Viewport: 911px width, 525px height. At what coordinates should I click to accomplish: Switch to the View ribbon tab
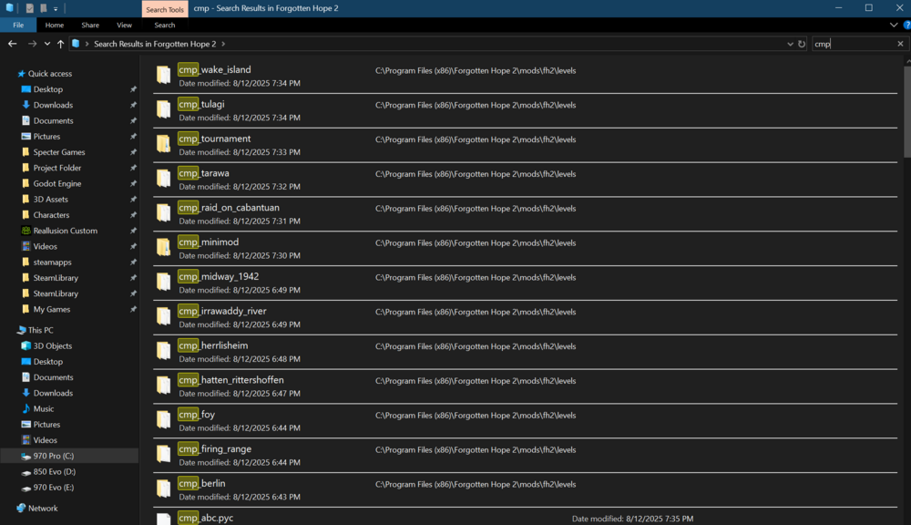124,25
